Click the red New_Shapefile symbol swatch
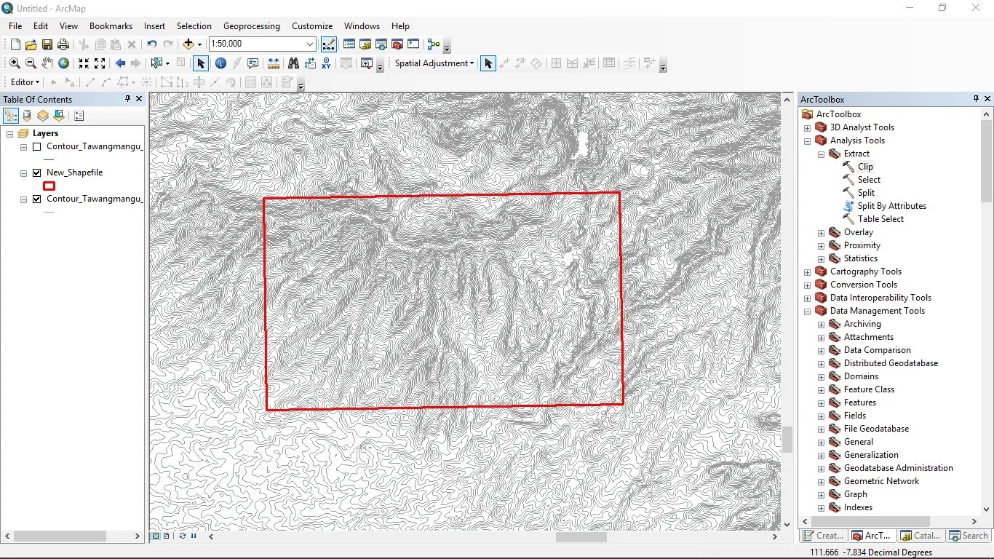 pos(49,186)
